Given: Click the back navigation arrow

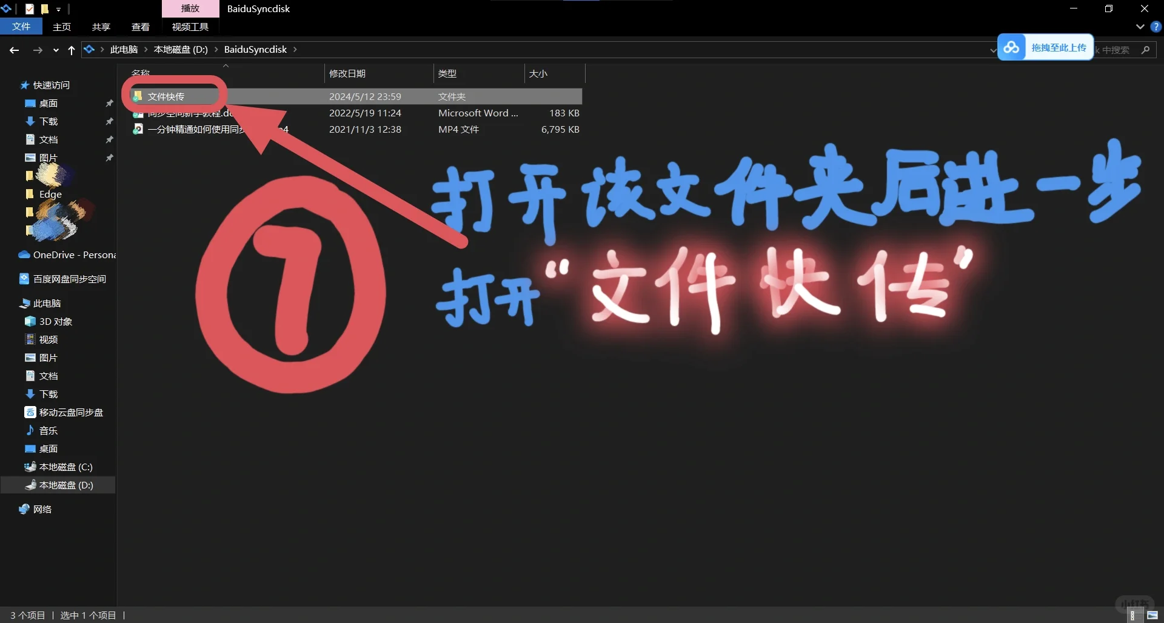Looking at the screenshot, I should click(14, 50).
